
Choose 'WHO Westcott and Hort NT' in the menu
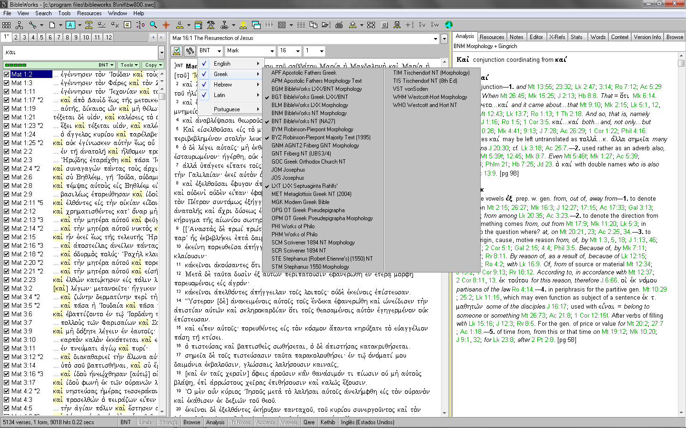[x=424, y=105]
